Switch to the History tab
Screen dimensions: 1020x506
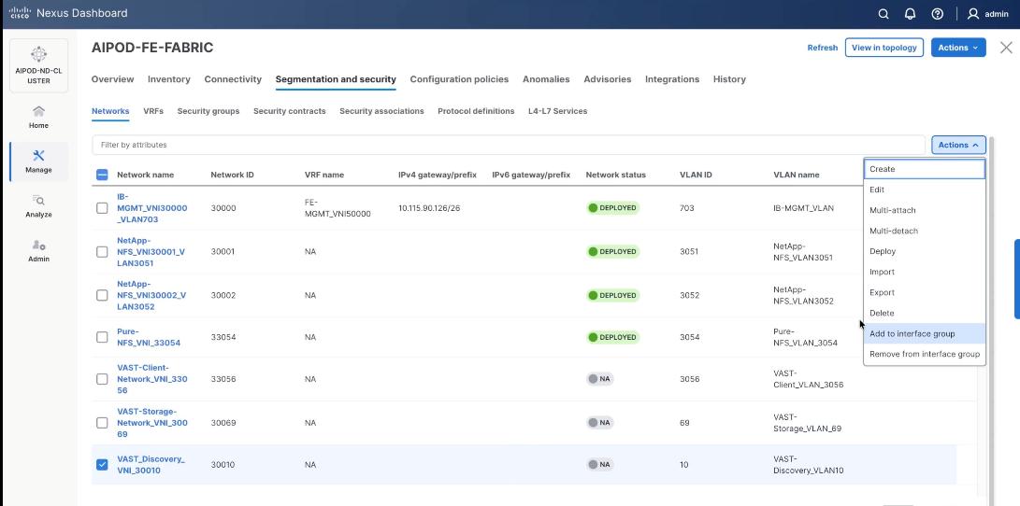click(x=729, y=79)
